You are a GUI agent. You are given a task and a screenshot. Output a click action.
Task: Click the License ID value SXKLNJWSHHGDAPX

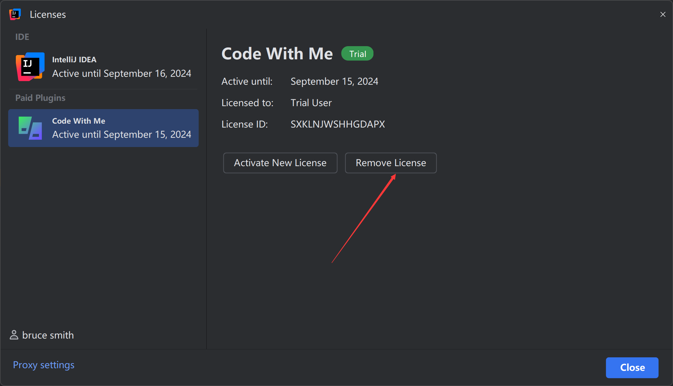337,124
